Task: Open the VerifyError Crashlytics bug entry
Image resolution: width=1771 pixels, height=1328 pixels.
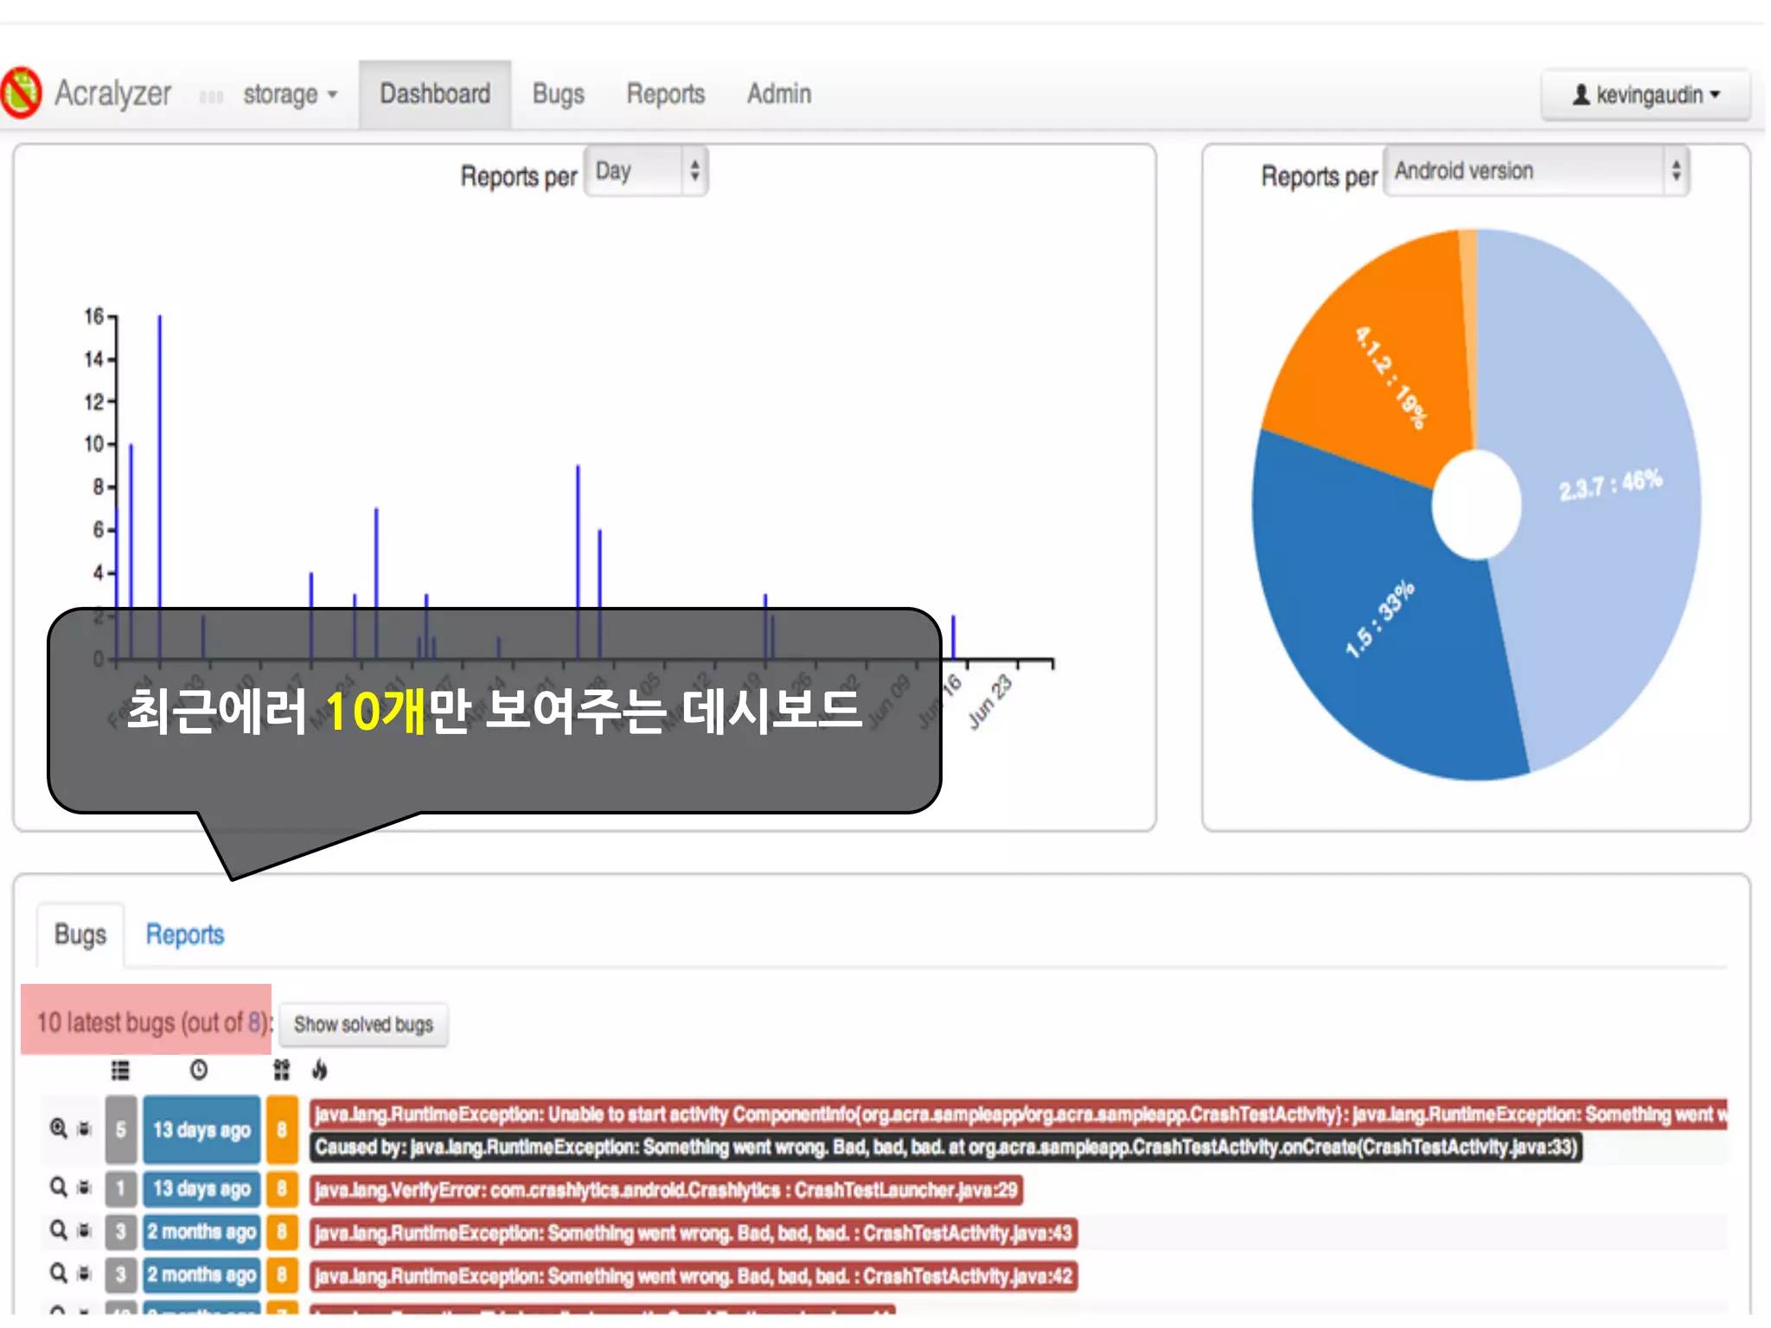Action: 666,1190
